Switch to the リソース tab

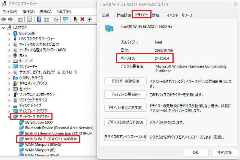pyautogui.click(x=187, y=15)
